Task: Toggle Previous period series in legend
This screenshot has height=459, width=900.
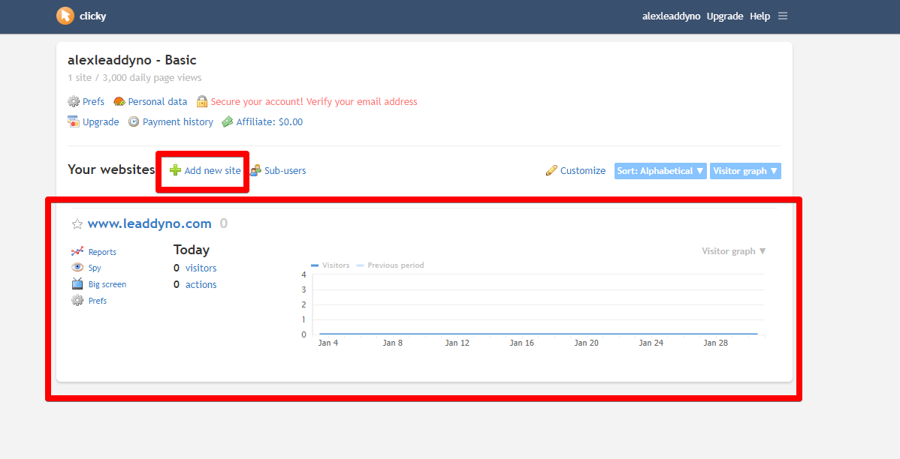Action: [391, 265]
